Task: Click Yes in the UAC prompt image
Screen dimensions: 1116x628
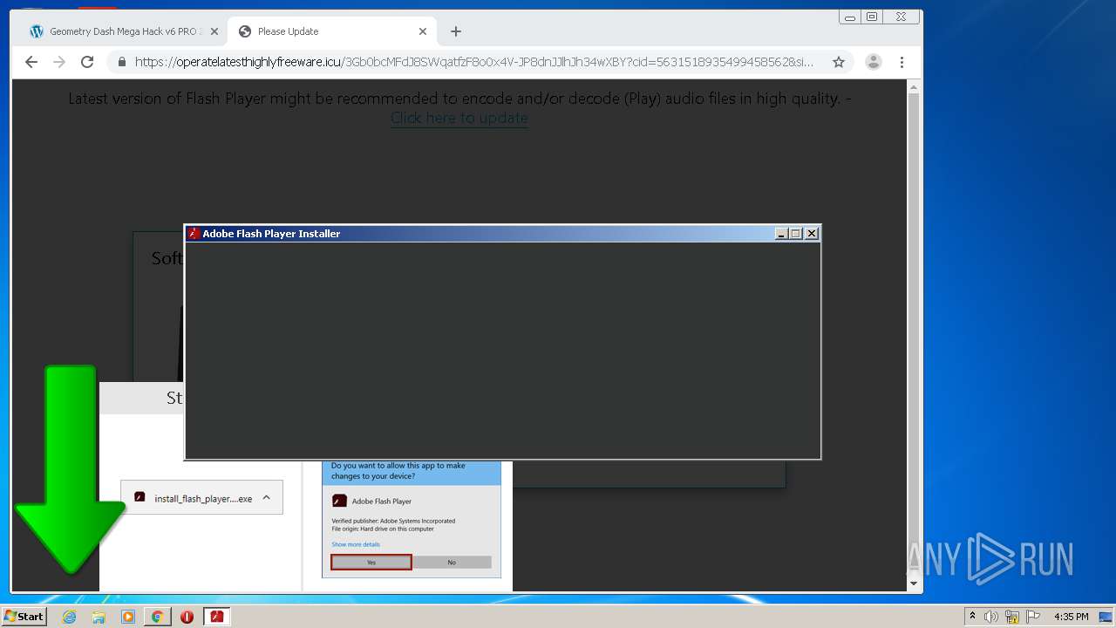Action: [371, 563]
